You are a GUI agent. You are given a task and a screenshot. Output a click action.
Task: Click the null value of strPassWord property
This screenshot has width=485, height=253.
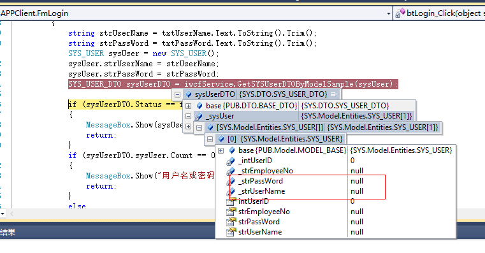pos(357,222)
